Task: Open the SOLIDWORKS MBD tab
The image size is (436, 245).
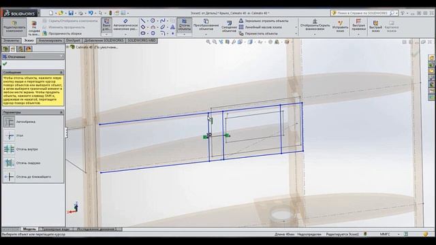Action: [x=142, y=41]
